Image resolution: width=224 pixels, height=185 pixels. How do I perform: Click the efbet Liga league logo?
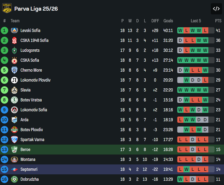tap(7, 8)
